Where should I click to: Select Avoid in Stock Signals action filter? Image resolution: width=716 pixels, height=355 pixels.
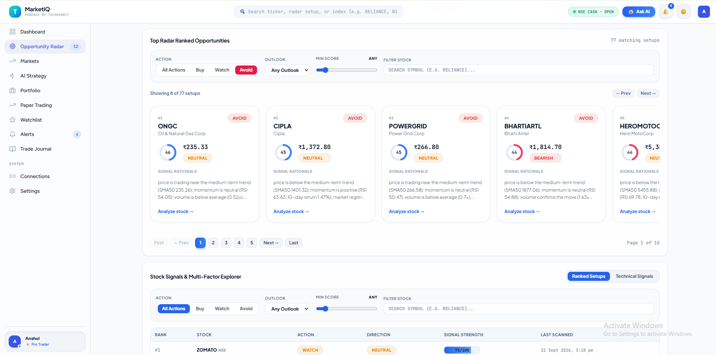[246, 309]
